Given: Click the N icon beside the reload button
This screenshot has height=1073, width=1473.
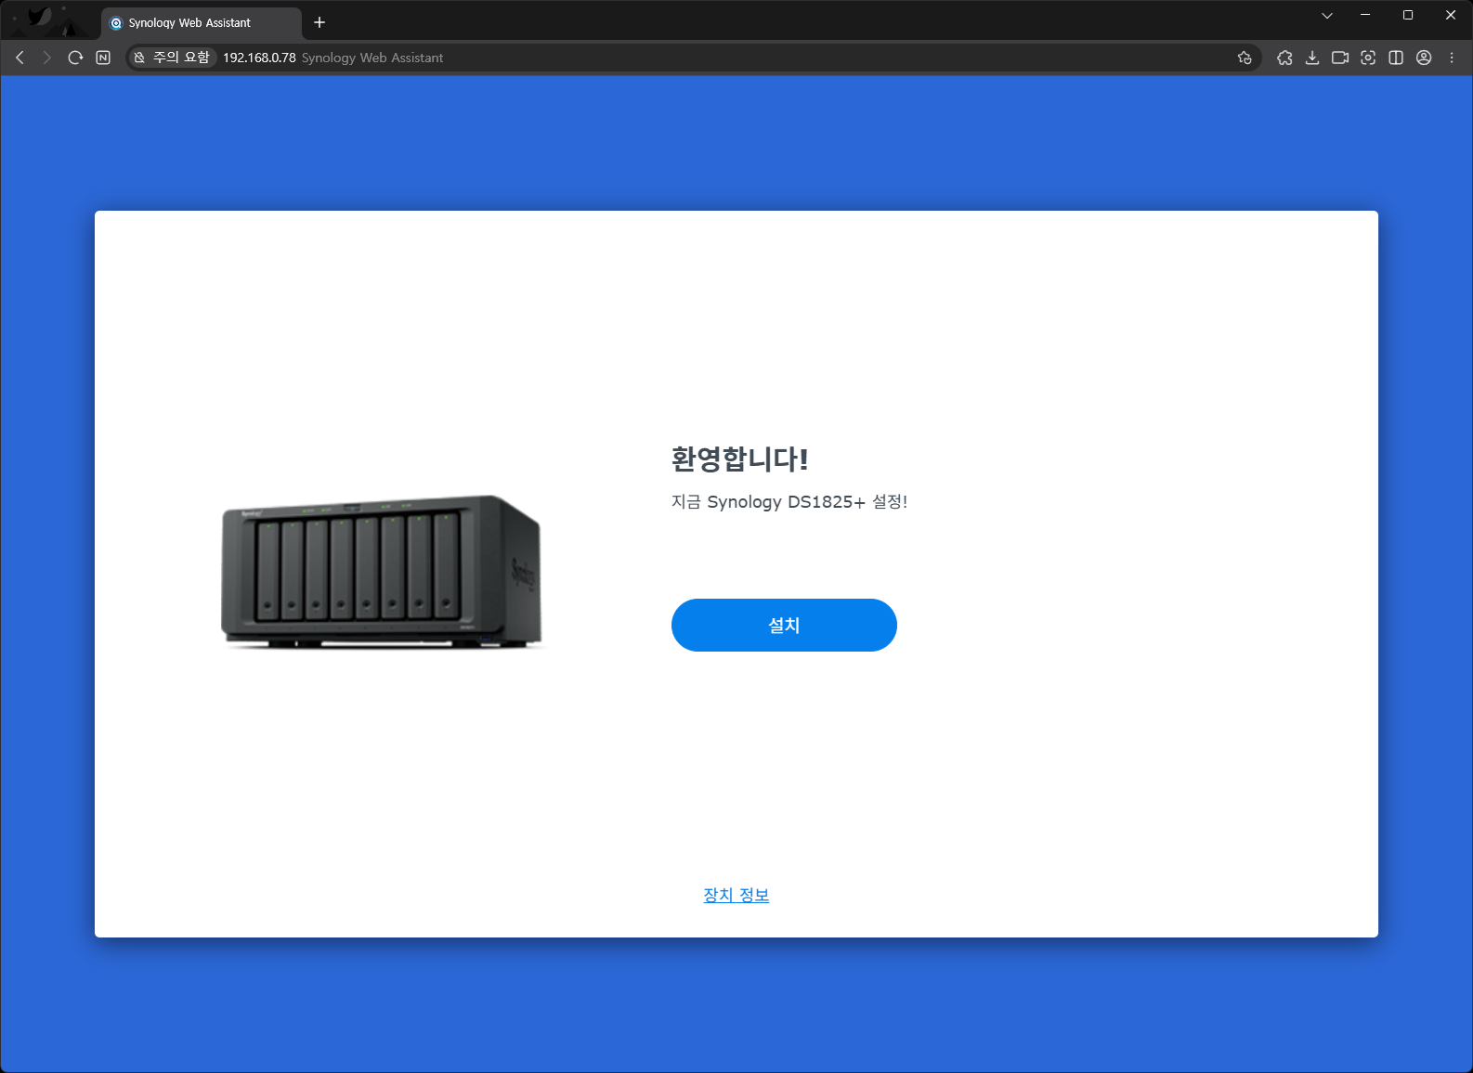Looking at the screenshot, I should point(103,58).
